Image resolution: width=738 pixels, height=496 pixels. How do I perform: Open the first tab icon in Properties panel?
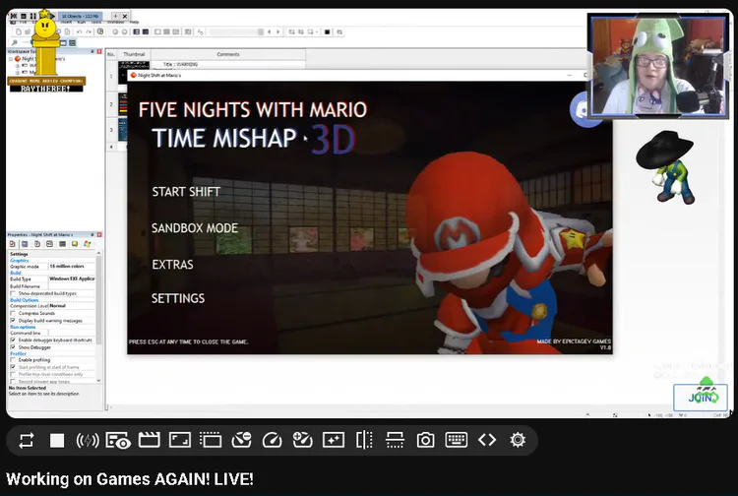point(12,244)
